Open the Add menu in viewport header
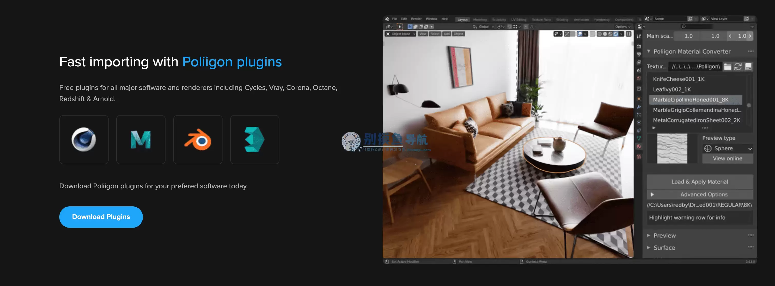 447,34
